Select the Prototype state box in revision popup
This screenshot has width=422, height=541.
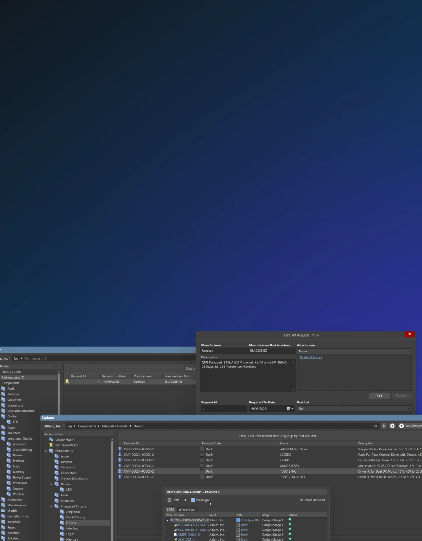193,500
